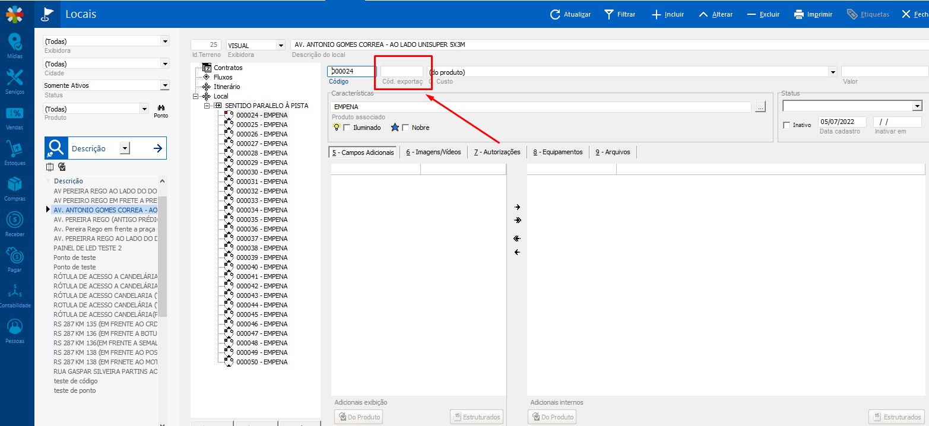
Task: Click the Cód. exportação input field
Action: pos(402,72)
